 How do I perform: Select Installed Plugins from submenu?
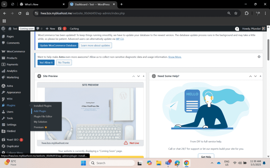(43, 106)
